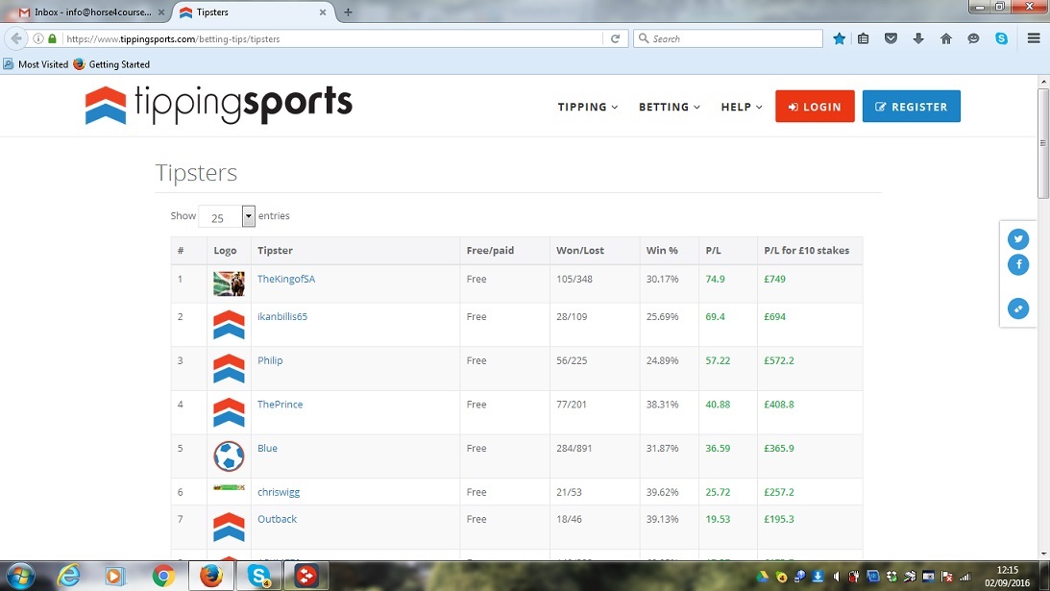
Task: Open the Firefox hamburger menu
Action: tap(1034, 38)
